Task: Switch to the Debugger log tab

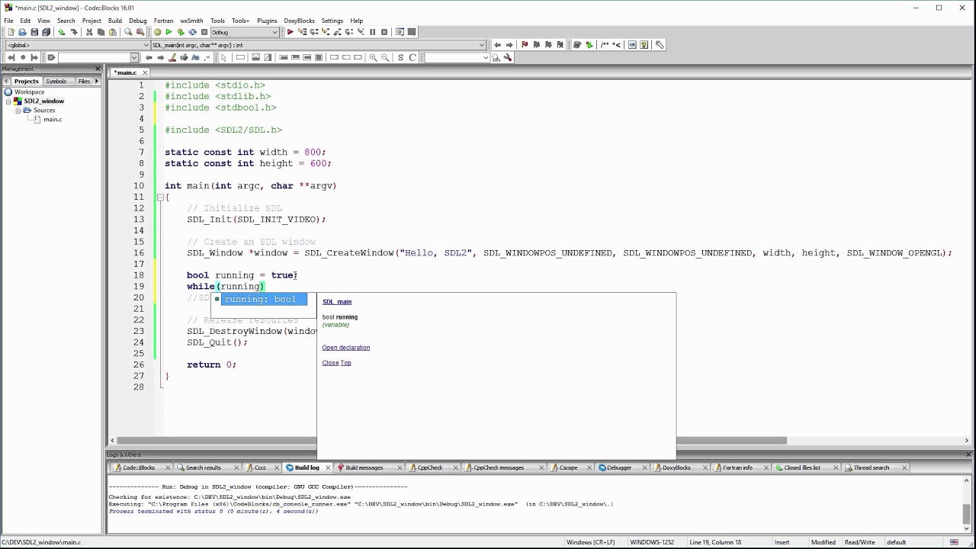Action: coord(618,467)
